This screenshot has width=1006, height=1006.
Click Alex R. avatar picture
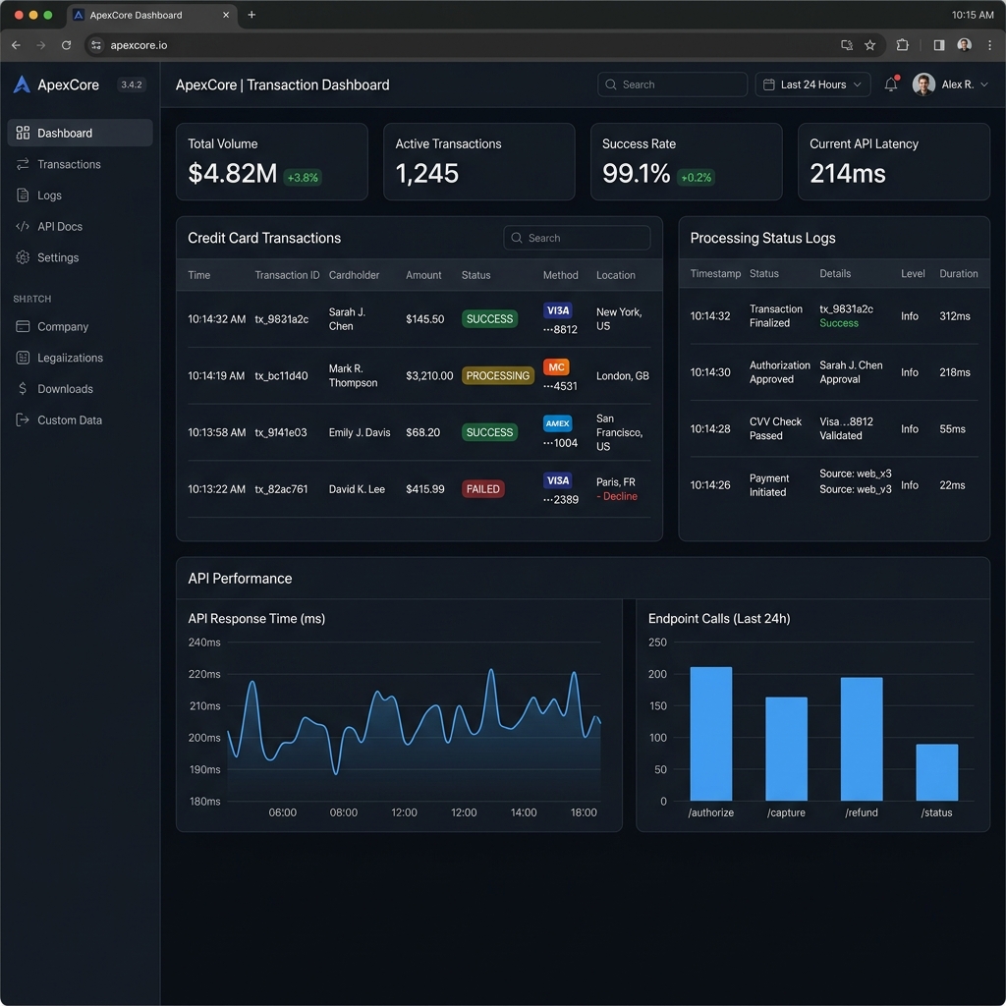[x=923, y=84]
